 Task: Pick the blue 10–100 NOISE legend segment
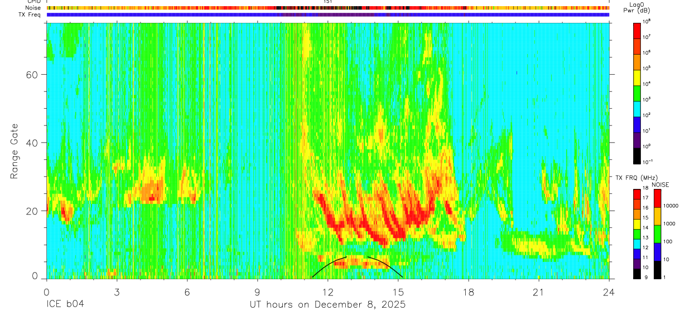coord(657,252)
